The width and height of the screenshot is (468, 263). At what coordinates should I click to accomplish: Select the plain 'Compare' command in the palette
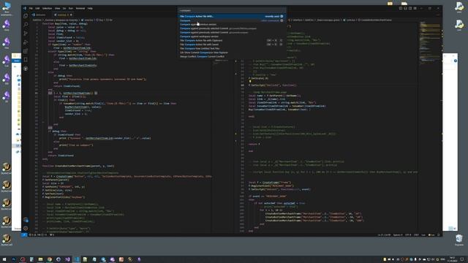click(x=233, y=20)
